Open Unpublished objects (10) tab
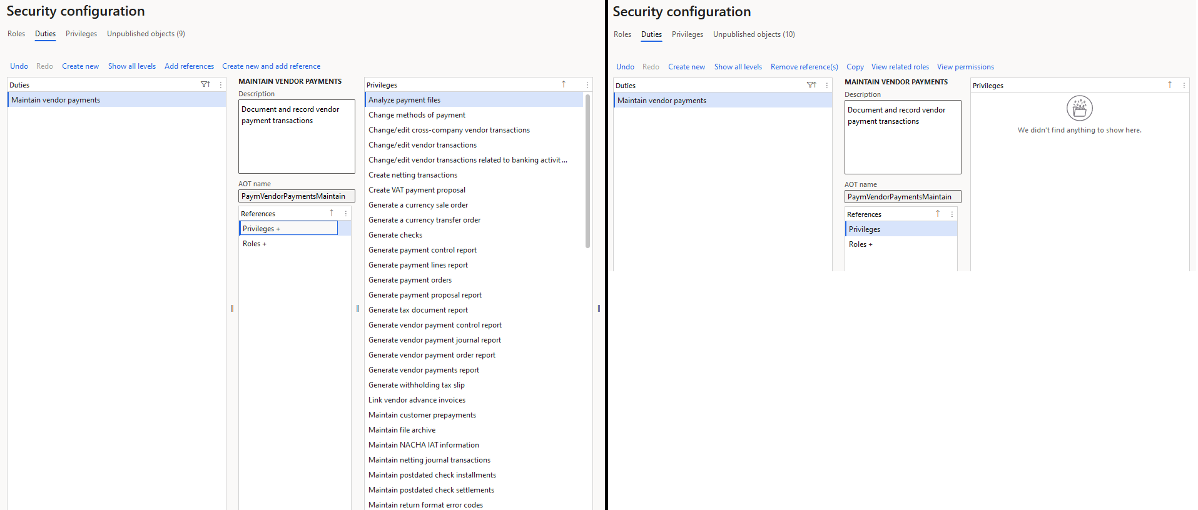This screenshot has width=1198, height=510. pos(754,34)
